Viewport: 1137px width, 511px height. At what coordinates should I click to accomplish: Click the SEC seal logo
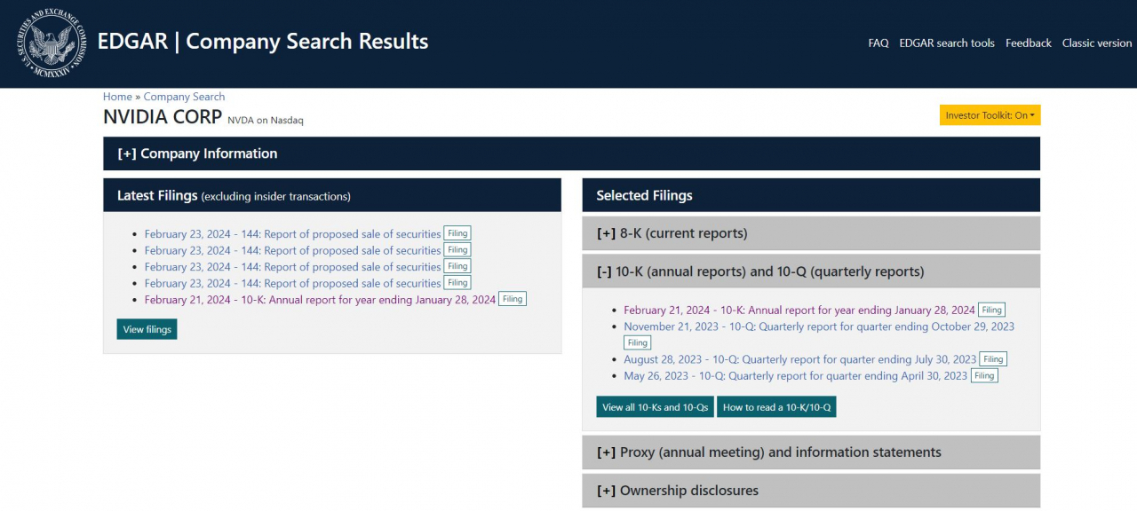coord(52,43)
